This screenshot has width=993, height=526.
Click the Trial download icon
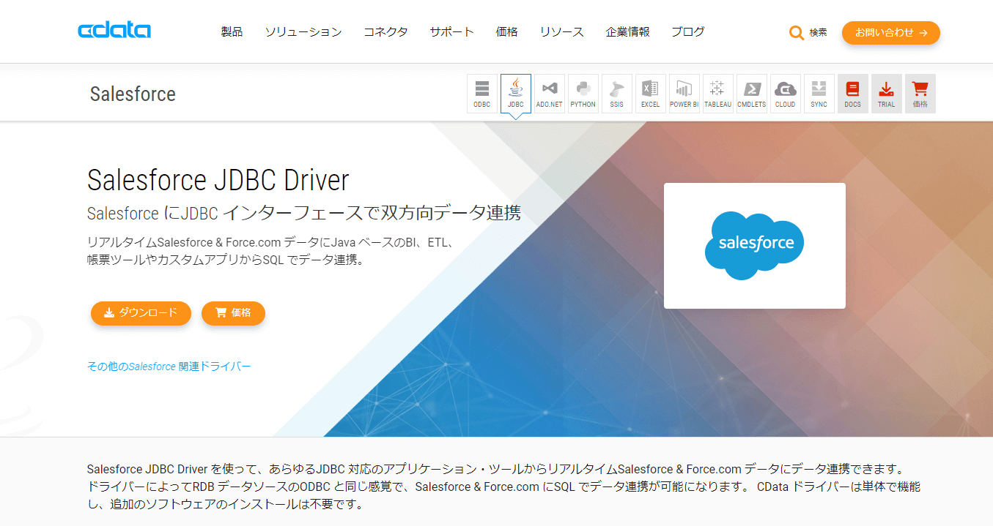coord(887,94)
